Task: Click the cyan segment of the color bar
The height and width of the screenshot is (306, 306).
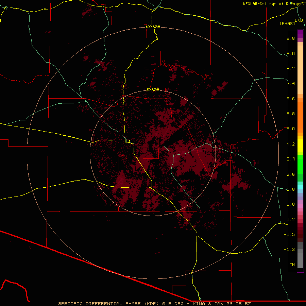Action: point(300,187)
